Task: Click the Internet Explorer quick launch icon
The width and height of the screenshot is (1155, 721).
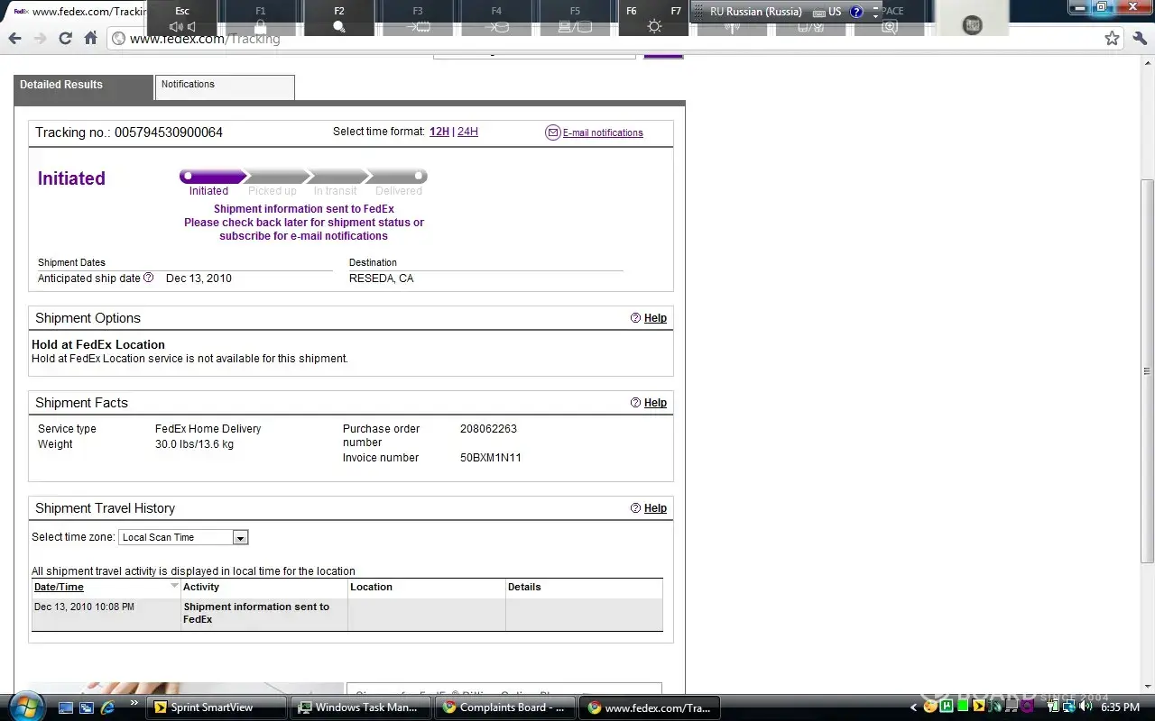Action: (107, 707)
